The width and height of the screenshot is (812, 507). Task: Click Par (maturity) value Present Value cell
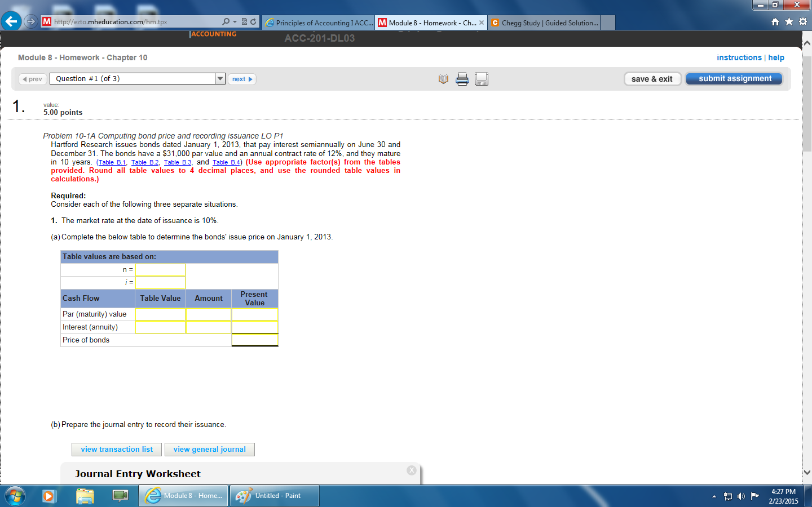click(255, 314)
